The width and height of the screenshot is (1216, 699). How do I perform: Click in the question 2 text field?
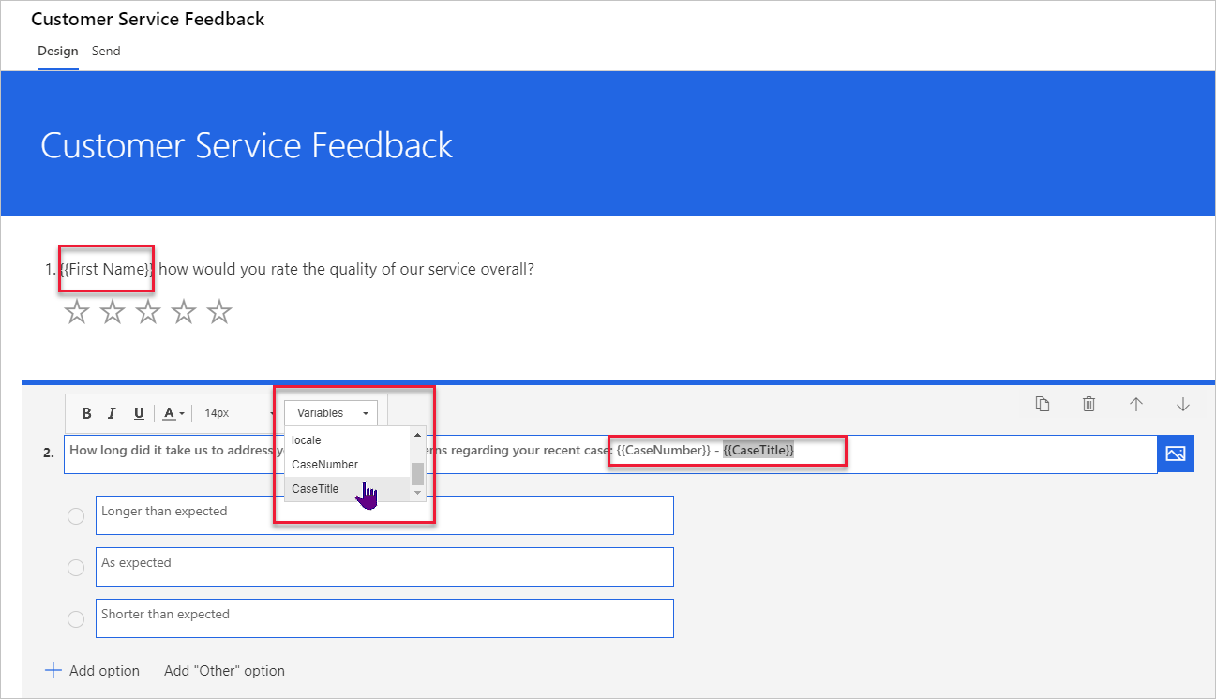point(610,454)
